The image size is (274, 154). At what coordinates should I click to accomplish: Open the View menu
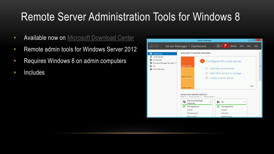tap(249, 46)
